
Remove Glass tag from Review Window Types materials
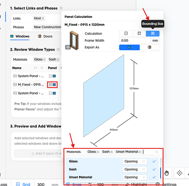click(x=44, y=60)
